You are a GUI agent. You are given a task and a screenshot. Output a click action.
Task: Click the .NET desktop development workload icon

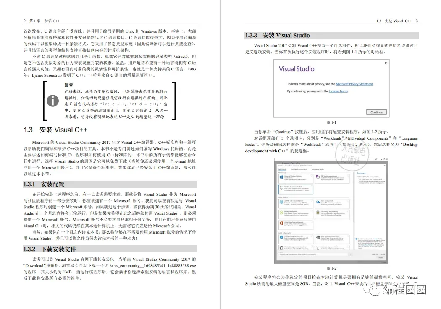coord(318,177)
